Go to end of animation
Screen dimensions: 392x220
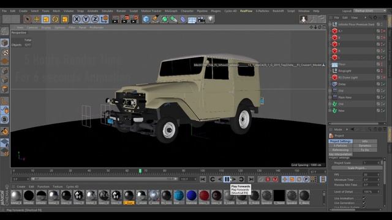tap(251, 179)
